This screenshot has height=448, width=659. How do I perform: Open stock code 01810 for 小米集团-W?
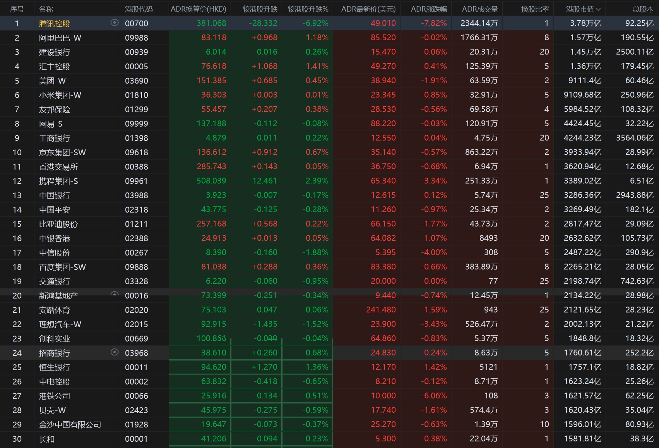pos(136,95)
